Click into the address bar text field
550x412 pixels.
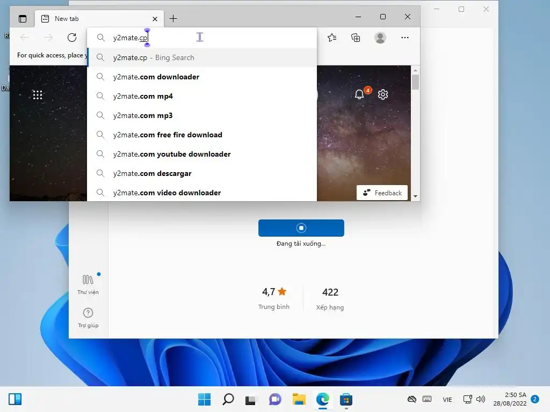click(x=202, y=38)
